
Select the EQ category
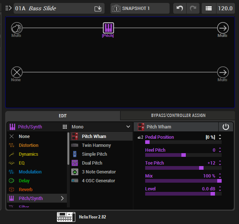coord(37,163)
